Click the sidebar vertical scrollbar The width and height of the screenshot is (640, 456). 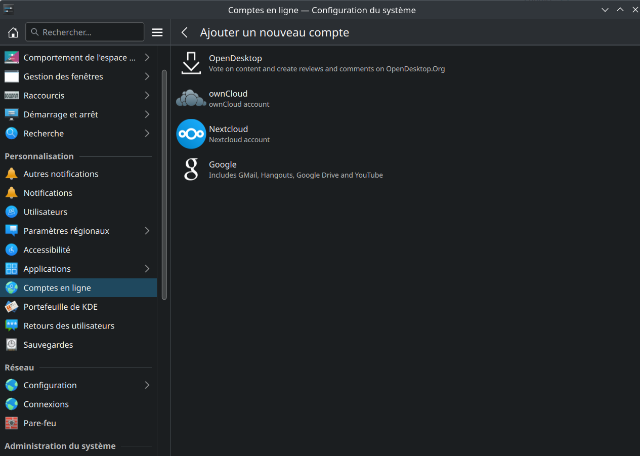pyautogui.click(x=164, y=185)
